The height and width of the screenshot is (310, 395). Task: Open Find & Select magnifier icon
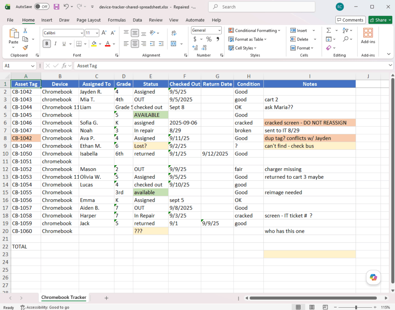346,39
